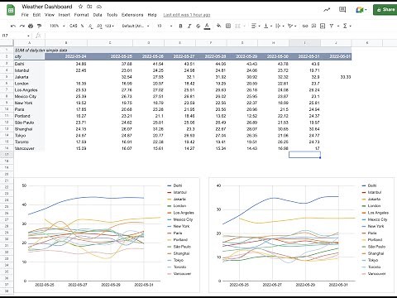397x298 pixels.
Task: View the cloud save status
Action: click(99, 7)
